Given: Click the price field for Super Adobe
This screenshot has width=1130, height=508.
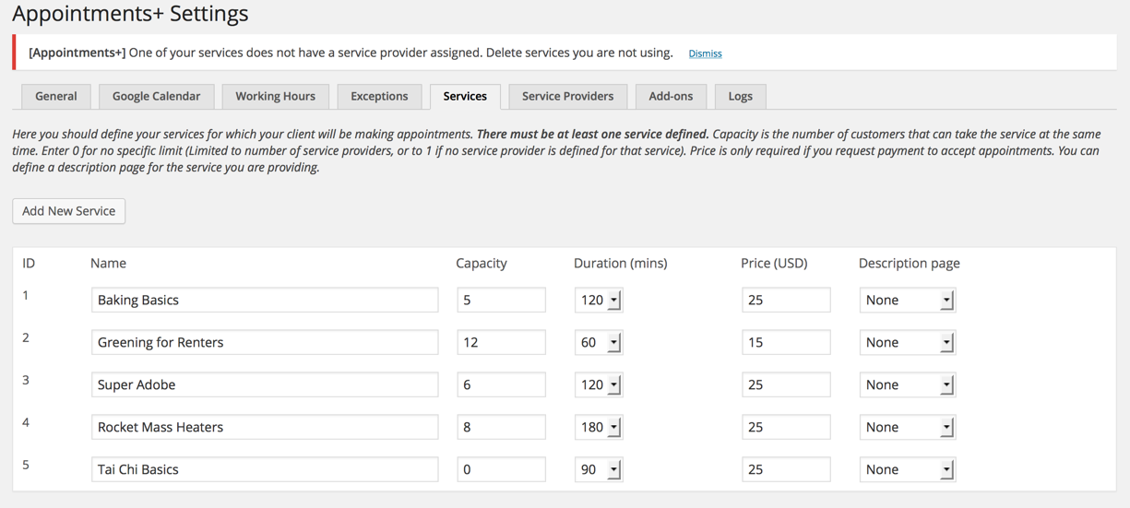Looking at the screenshot, I should pos(785,384).
